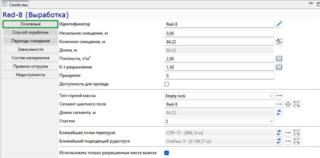Refresh the Длина сегмента value
Viewport: 320px width, 158px height.
tap(279, 113)
